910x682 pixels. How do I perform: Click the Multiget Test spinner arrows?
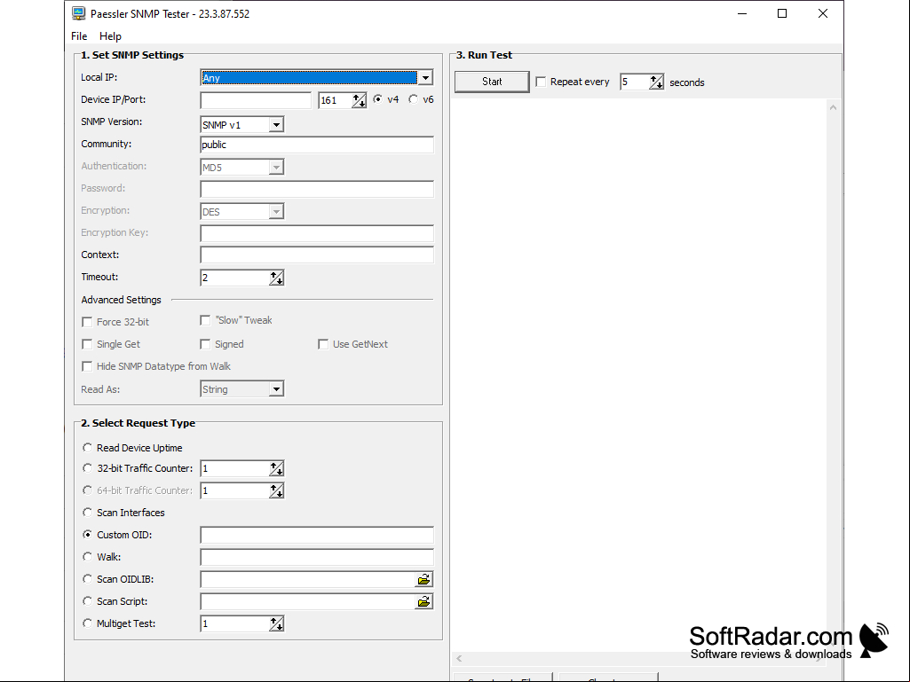(277, 624)
